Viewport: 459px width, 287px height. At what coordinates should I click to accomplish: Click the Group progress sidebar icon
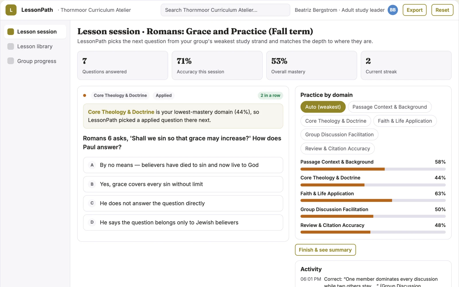pyautogui.click(x=11, y=61)
